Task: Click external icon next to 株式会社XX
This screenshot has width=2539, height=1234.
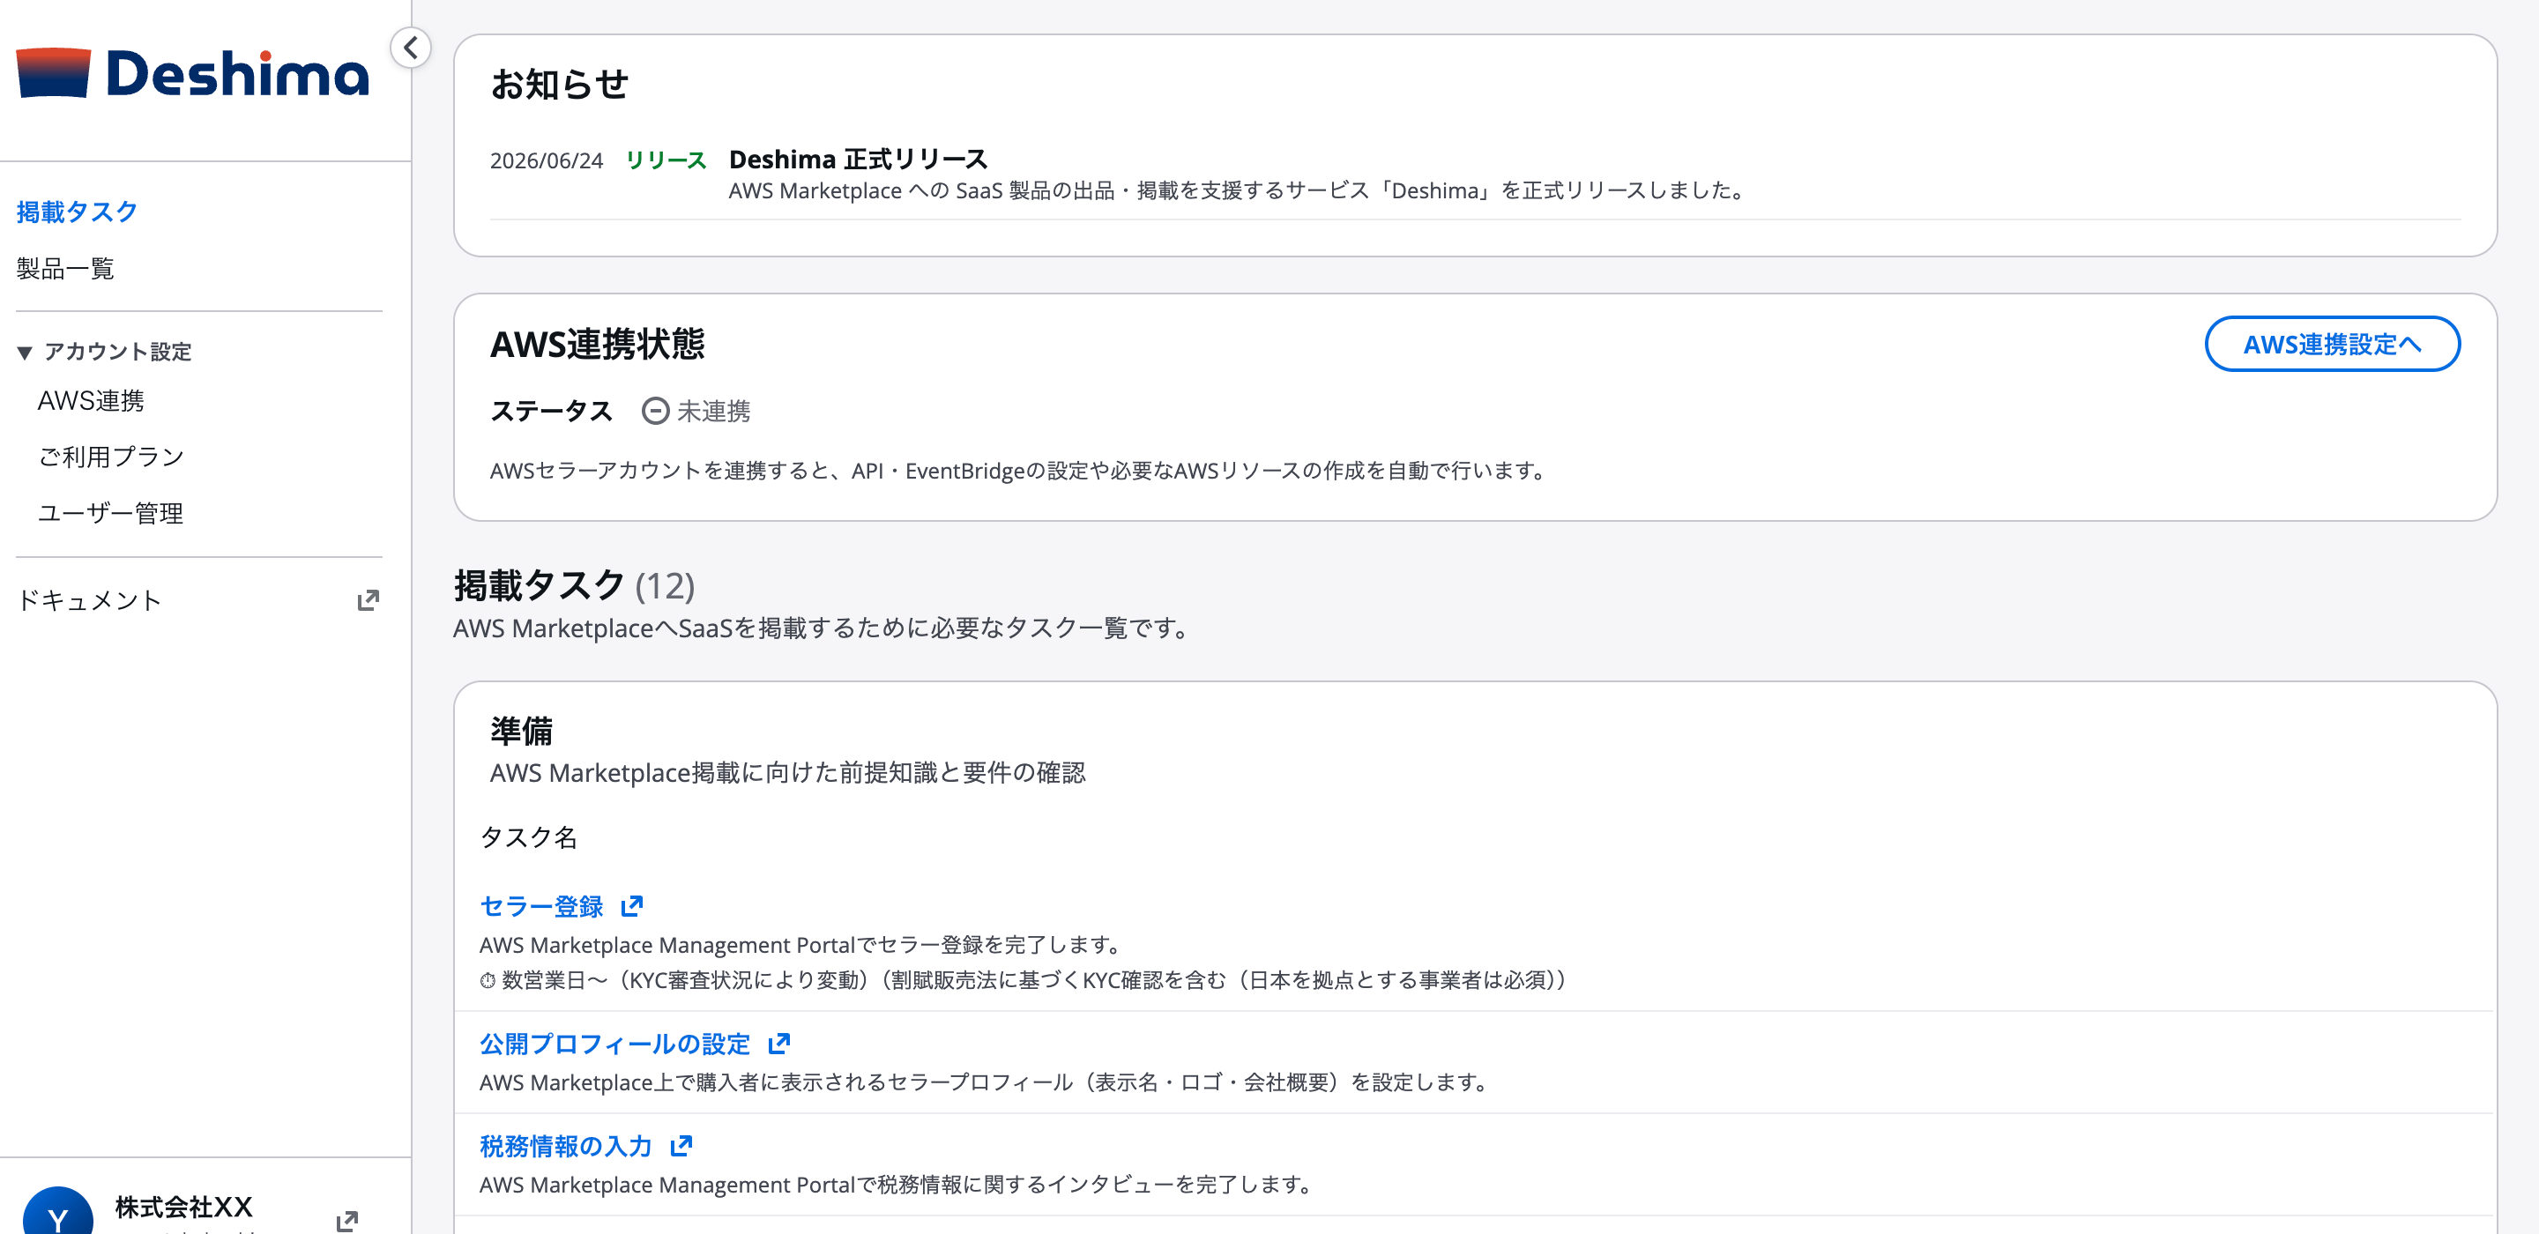Action: [347, 1221]
